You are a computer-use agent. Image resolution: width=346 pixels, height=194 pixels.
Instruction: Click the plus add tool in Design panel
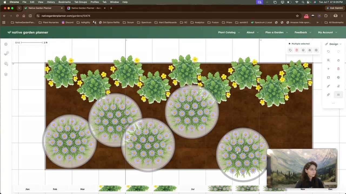328,69
